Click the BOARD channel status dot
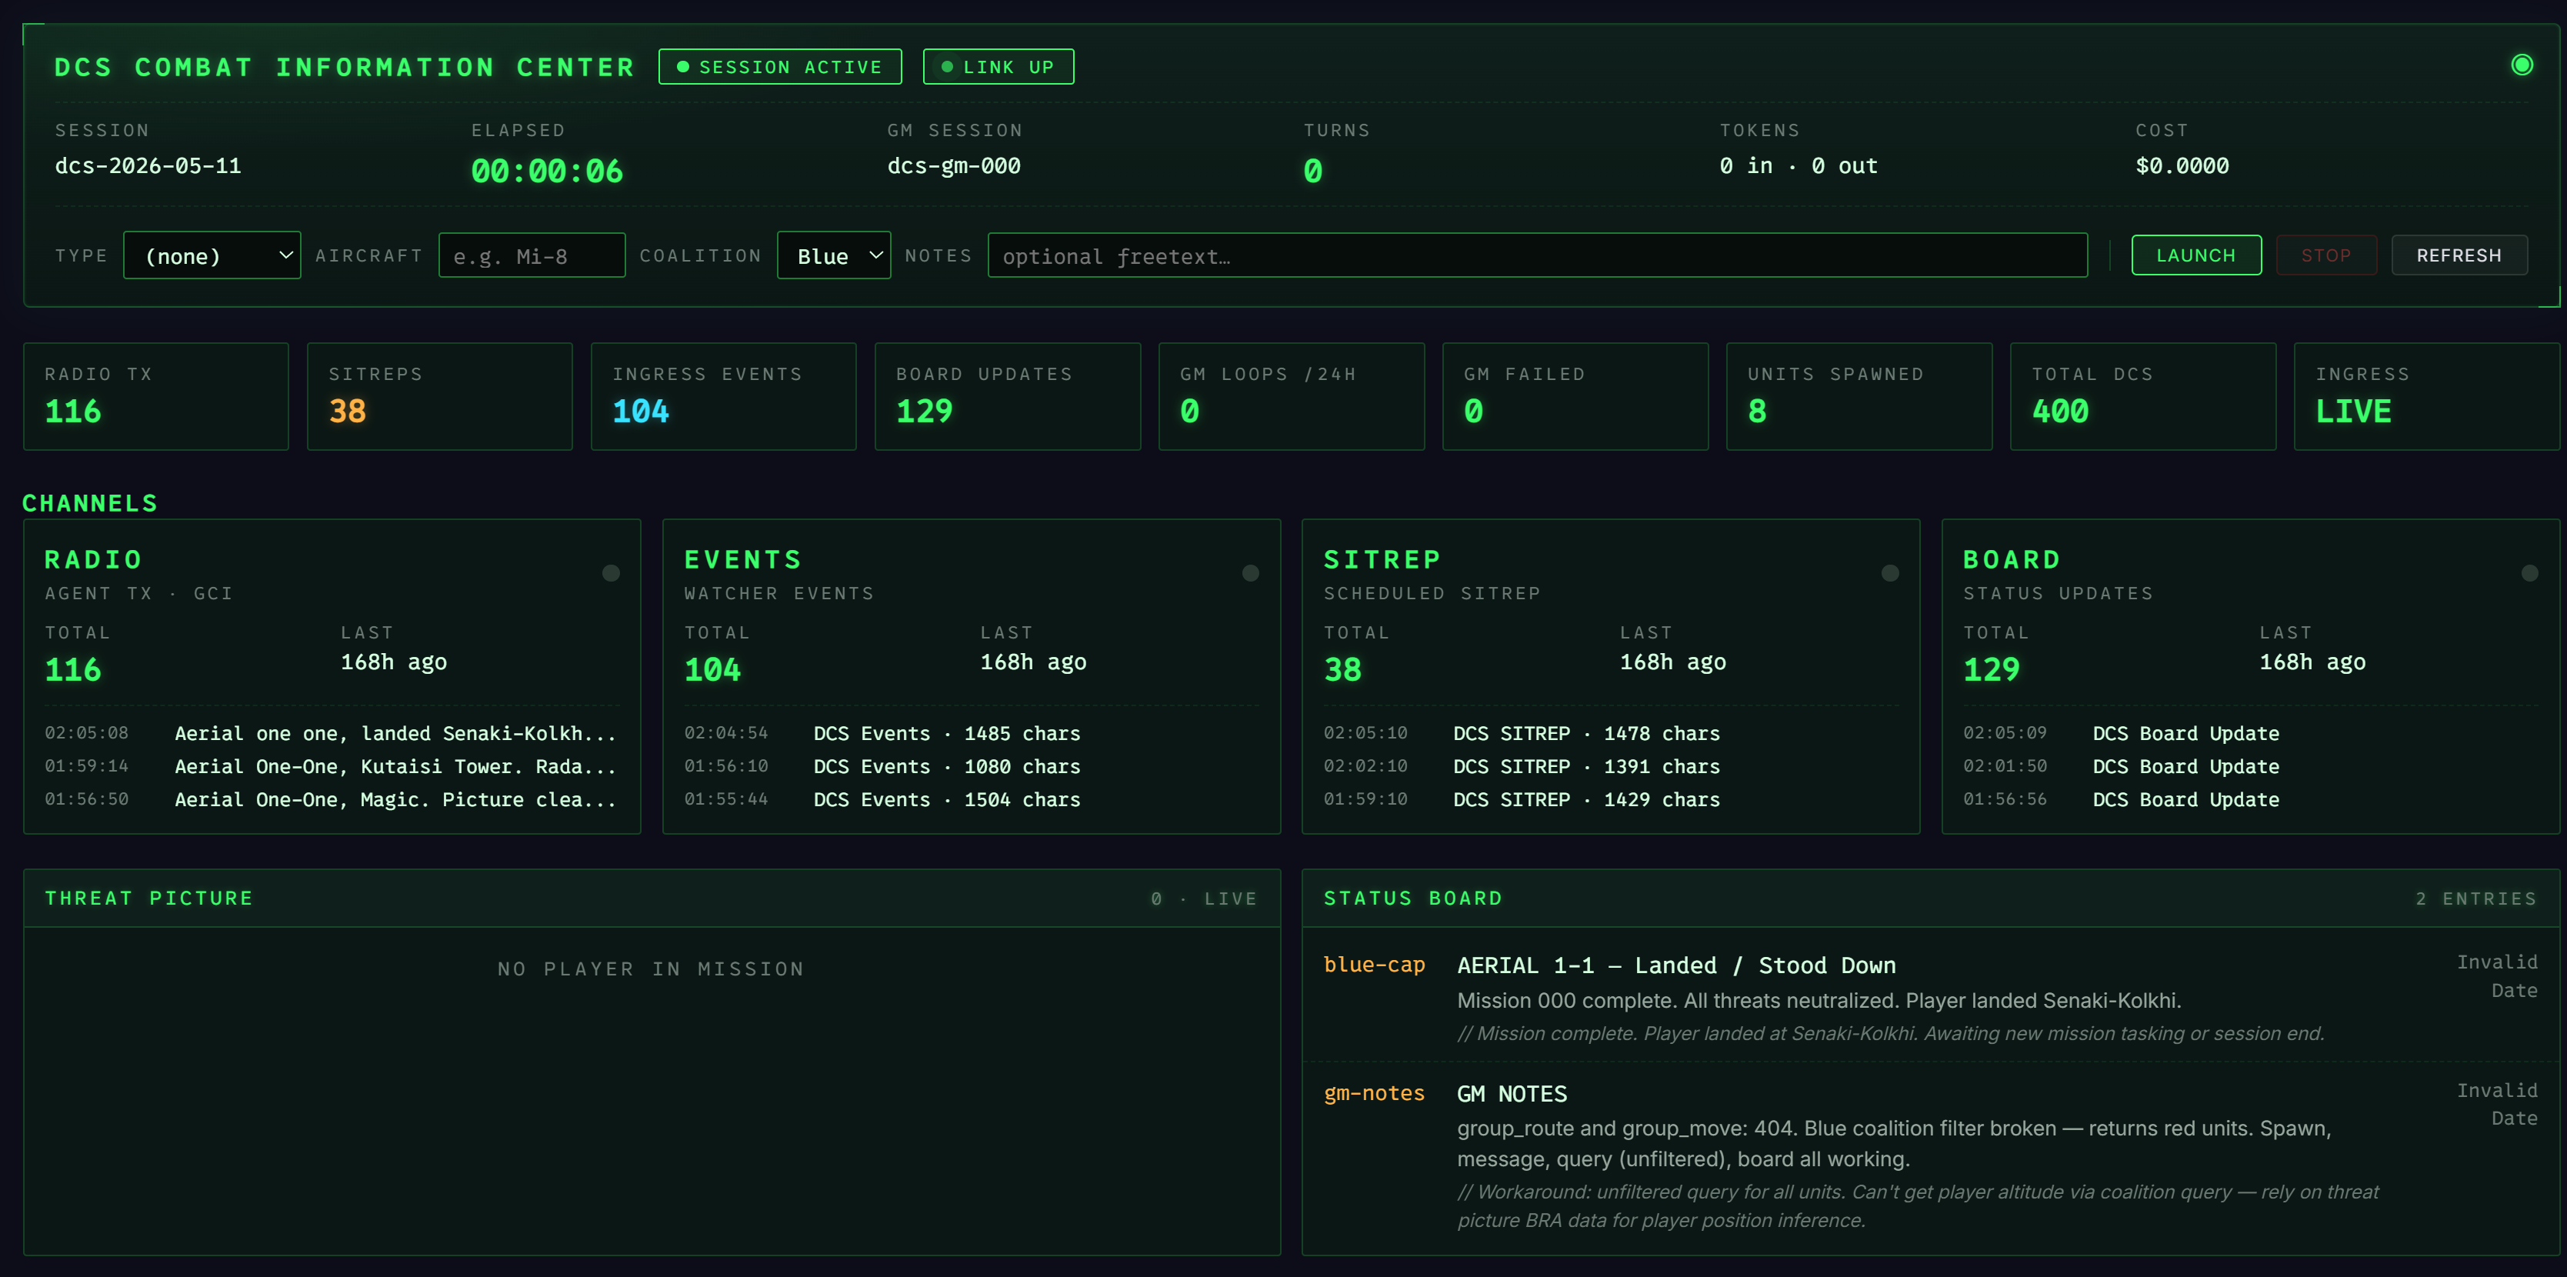This screenshot has height=1277, width=2567. click(x=2530, y=573)
